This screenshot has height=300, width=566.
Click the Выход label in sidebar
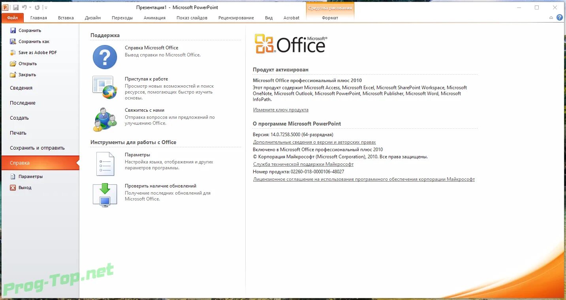(x=25, y=187)
